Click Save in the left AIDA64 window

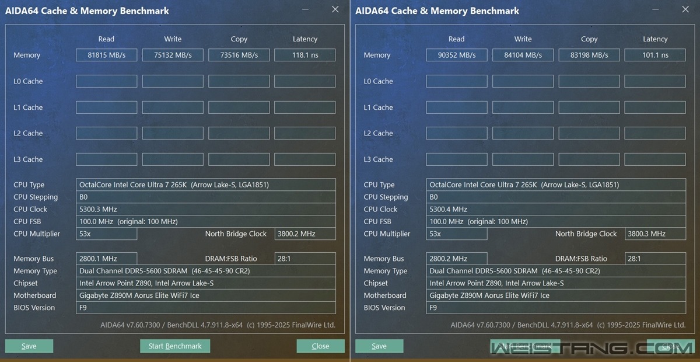point(29,346)
